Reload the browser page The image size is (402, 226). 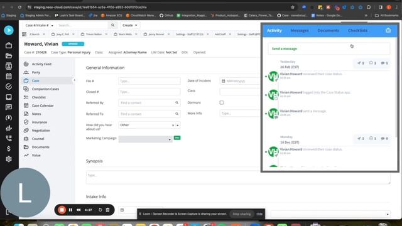click(19, 7)
